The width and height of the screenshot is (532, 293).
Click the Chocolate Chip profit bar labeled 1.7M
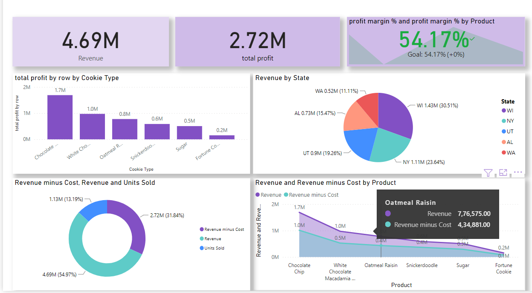(60, 117)
